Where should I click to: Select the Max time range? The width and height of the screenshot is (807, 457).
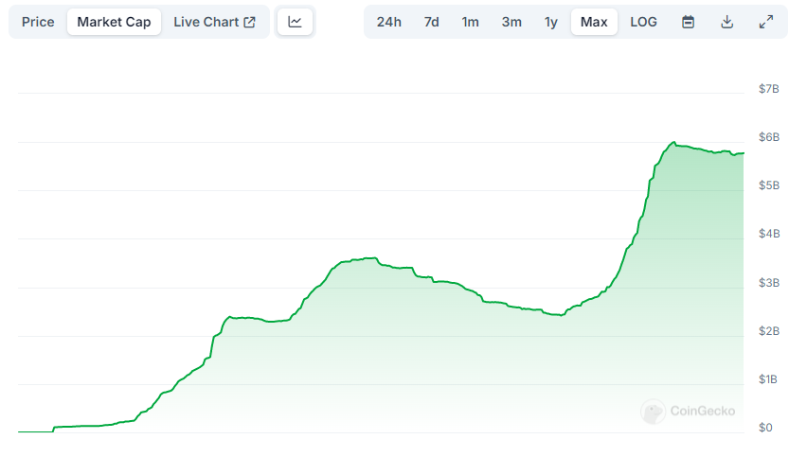point(594,22)
